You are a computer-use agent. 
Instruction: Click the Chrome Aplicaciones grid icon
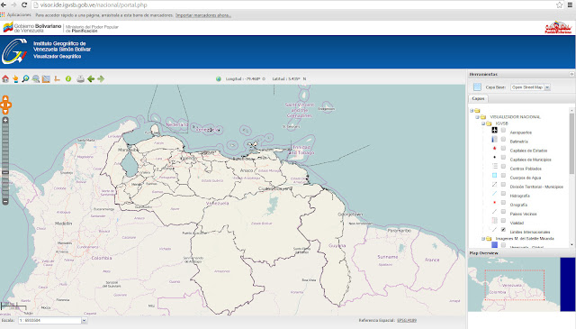3,15
